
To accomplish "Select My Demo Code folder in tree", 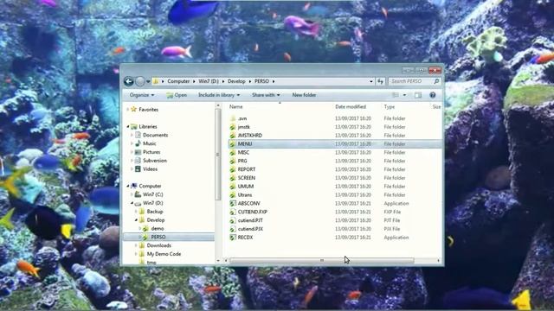I will (x=164, y=254).
